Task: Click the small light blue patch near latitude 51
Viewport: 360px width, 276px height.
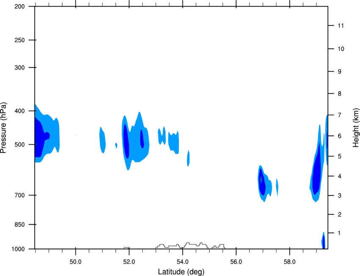Action: 102,140
